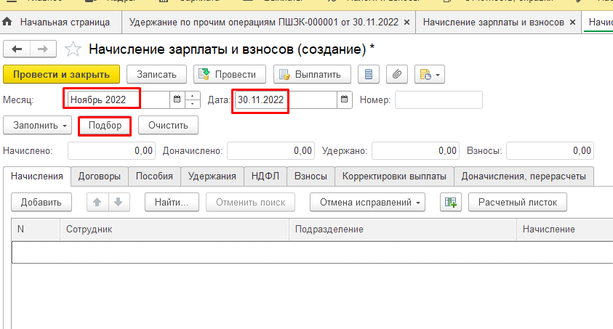Image resolution: width=613 pixels, height=329 pixels.
Task: Open the create-based-on dropdown icon
Action: tap(429, 74)
